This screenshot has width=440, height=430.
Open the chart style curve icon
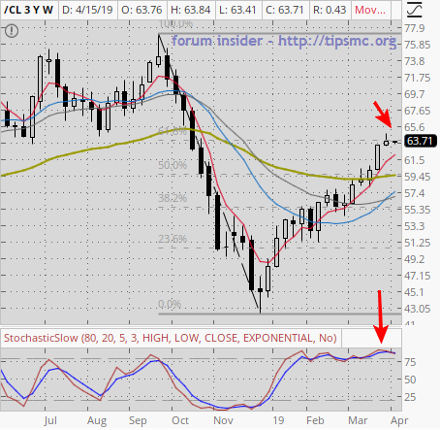414,10
